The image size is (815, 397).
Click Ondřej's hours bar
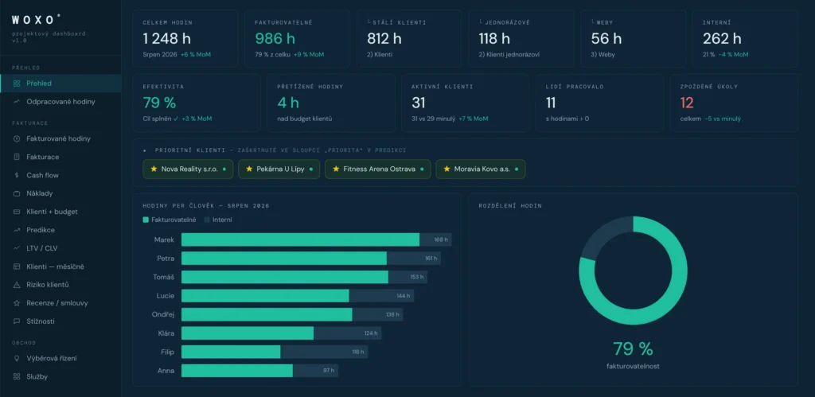[292, 314]
